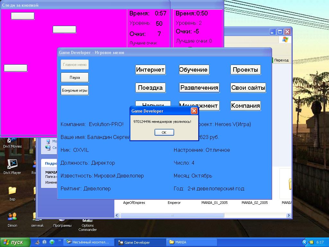Open the Обучение section

click(194, 70)
